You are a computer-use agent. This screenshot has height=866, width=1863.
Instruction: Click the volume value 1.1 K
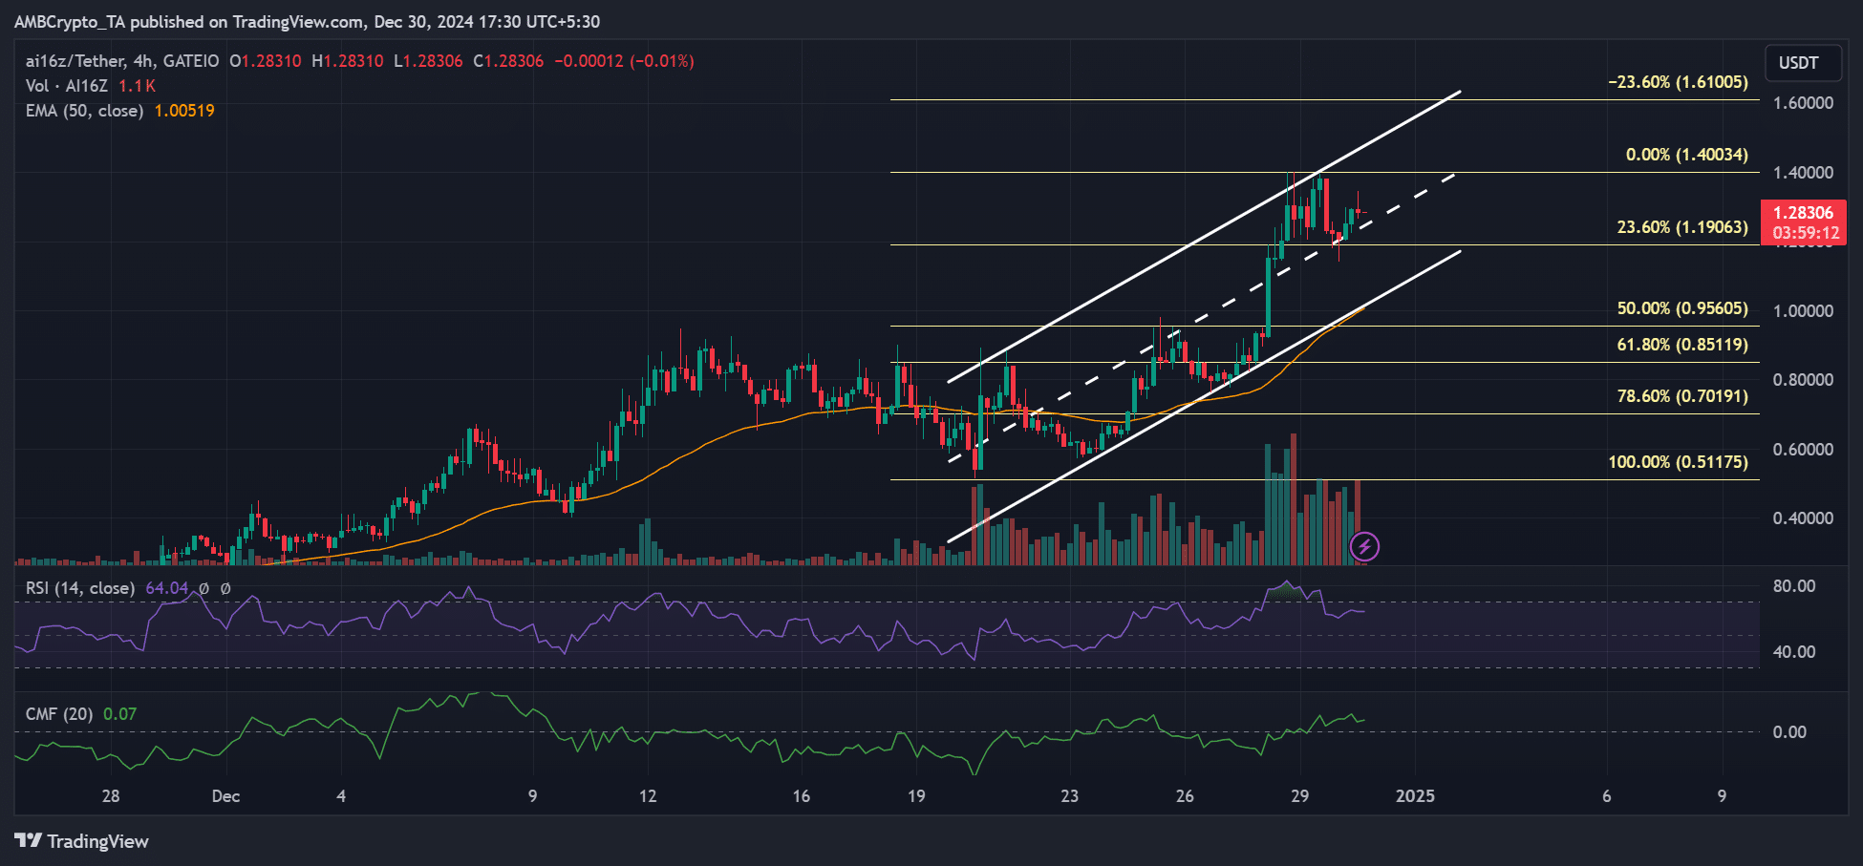pos(137,86)
